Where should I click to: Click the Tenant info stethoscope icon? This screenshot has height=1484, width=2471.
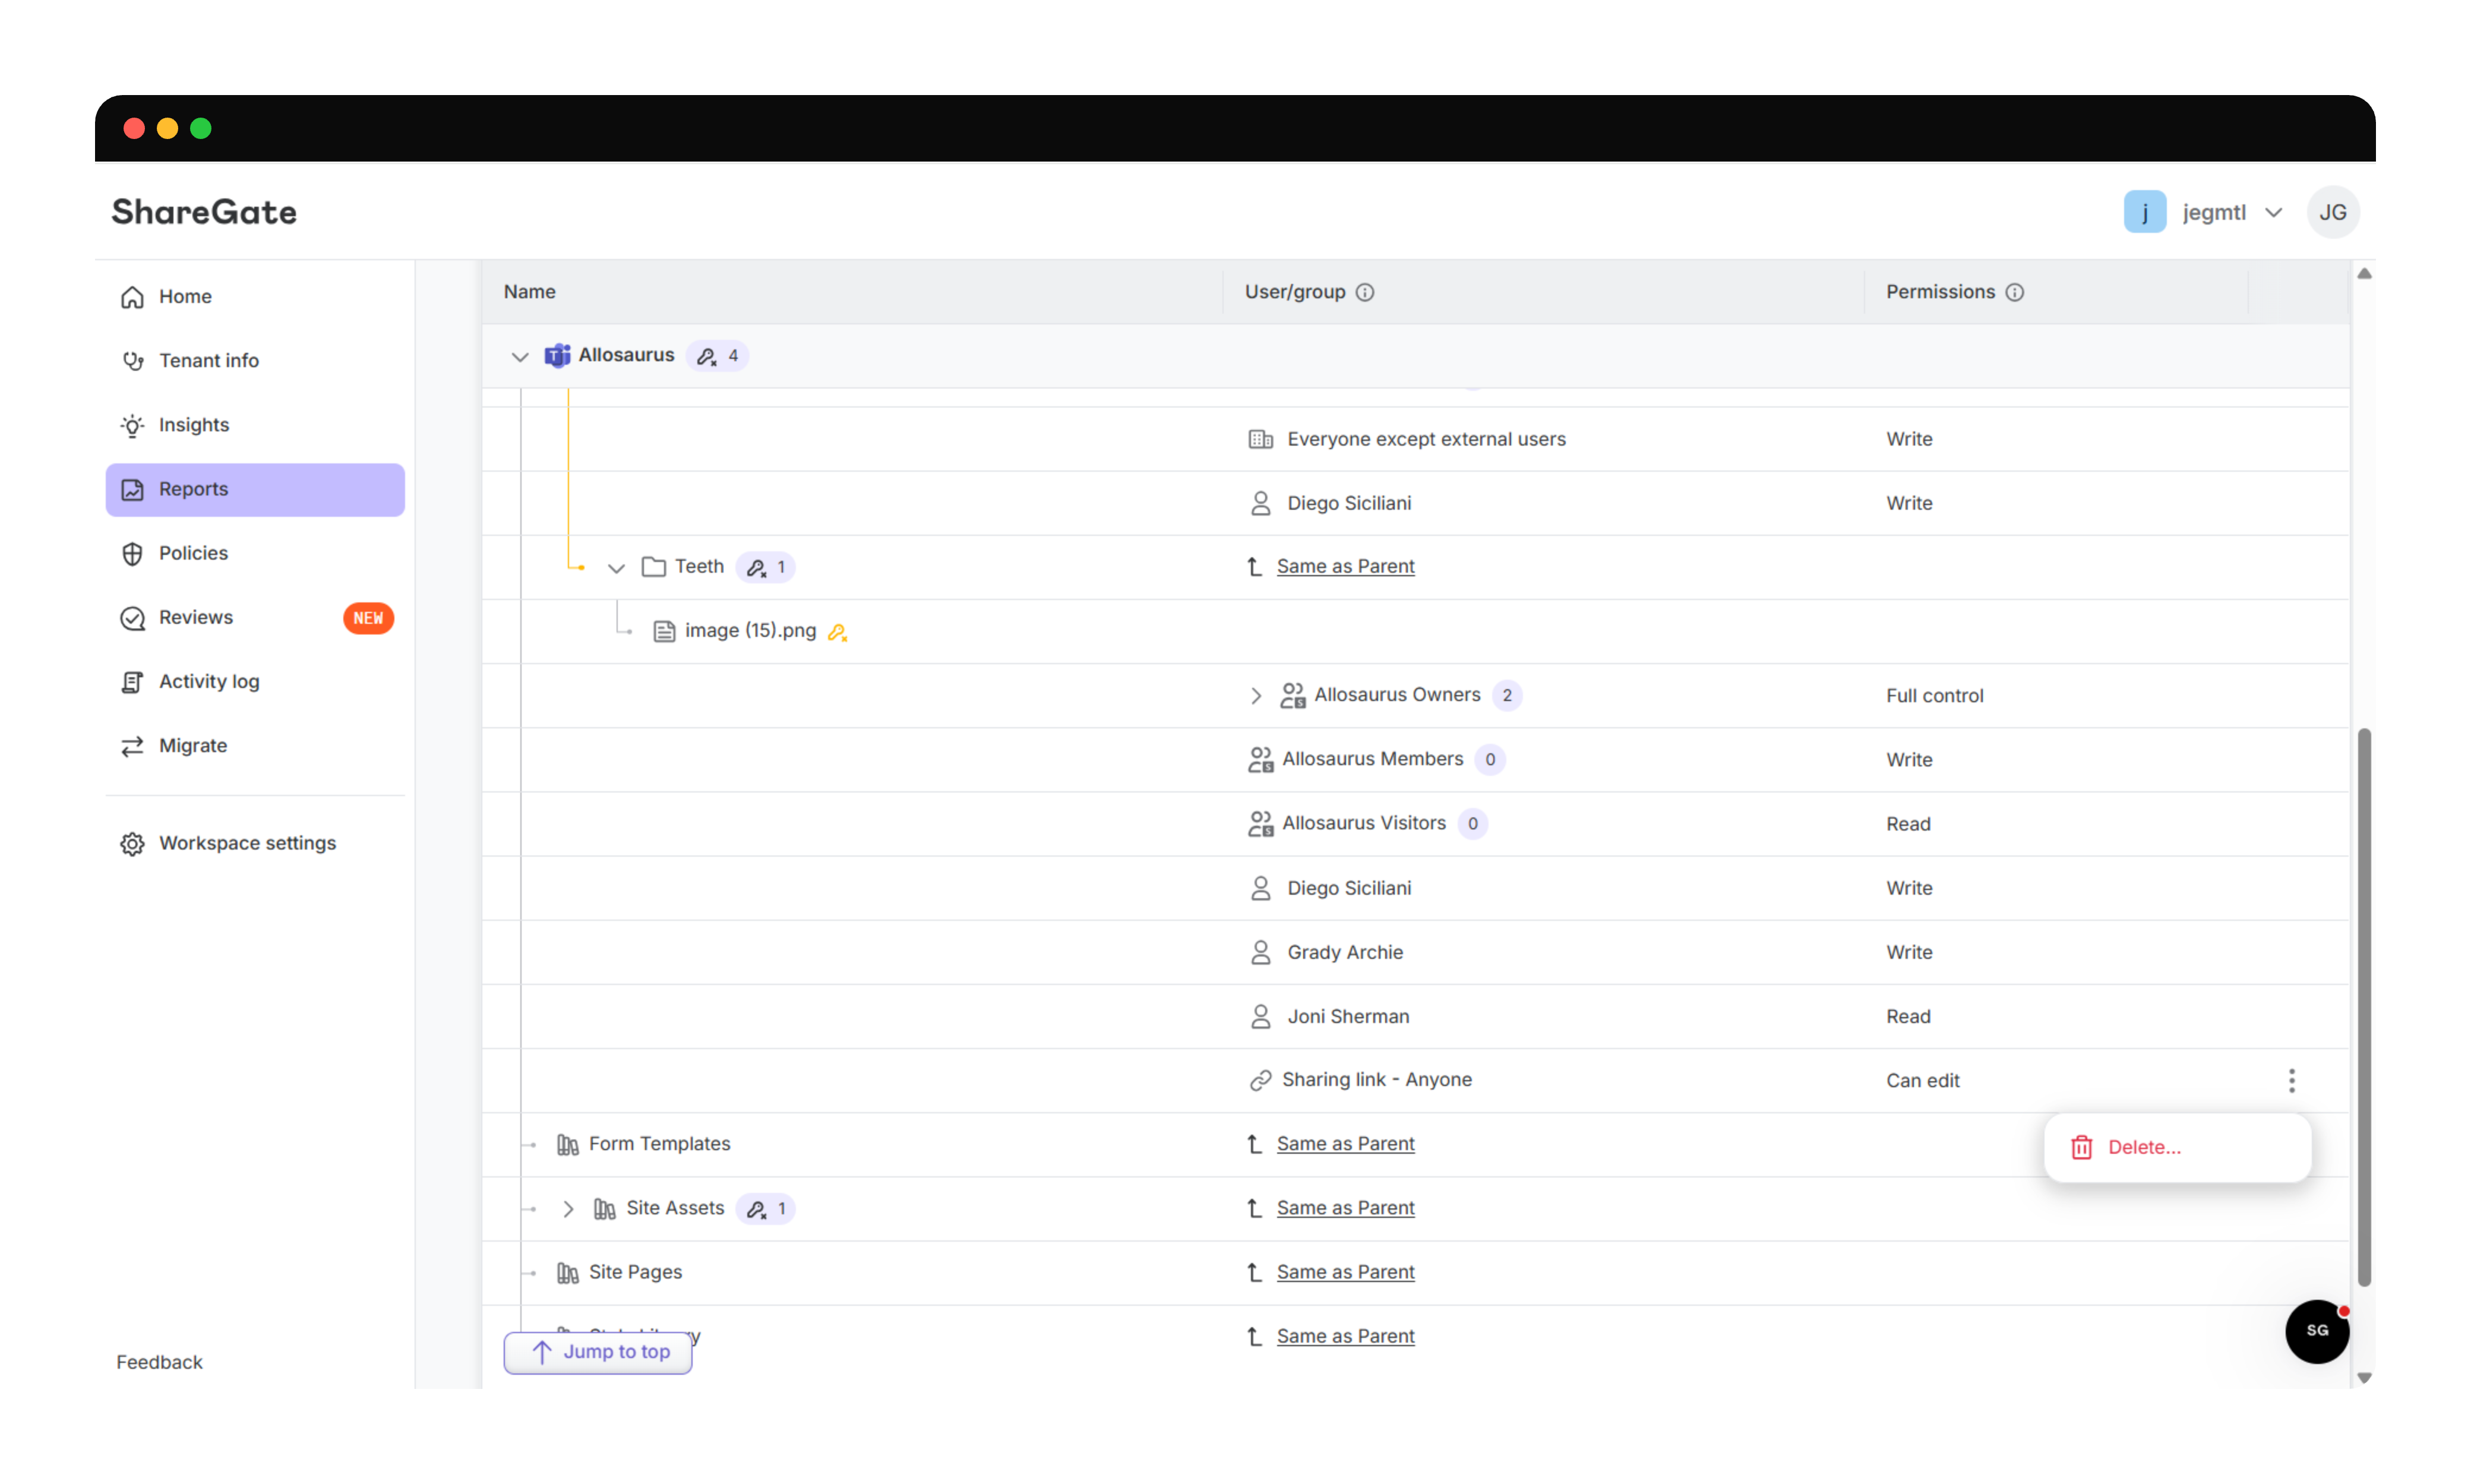tap(132, 361)
